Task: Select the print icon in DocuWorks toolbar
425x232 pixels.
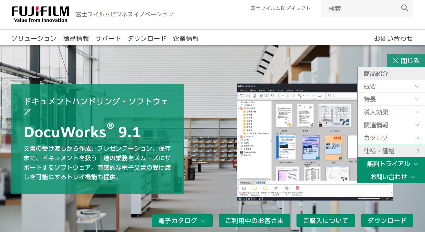Action: 248,96
